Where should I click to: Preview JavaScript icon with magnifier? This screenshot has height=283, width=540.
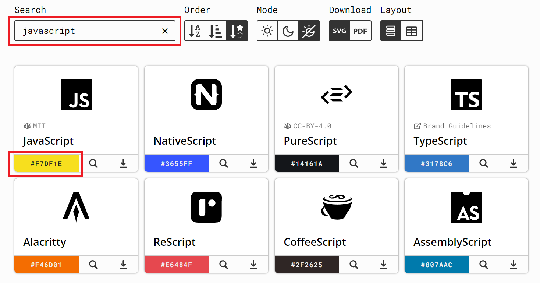tap(93, 163)
